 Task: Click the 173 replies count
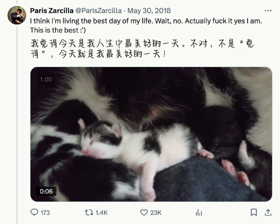[45, 212]
